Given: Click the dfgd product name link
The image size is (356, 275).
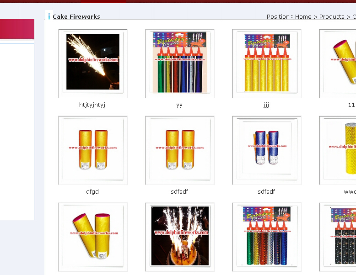Looking at the screenshot, I should coord(92,192).
